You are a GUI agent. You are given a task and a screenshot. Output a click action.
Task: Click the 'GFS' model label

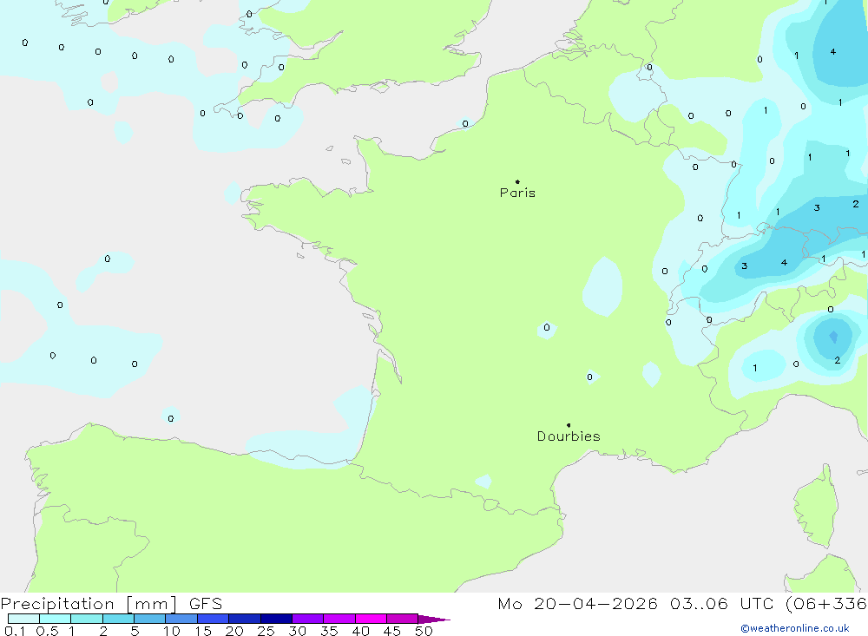coord(206,604)
